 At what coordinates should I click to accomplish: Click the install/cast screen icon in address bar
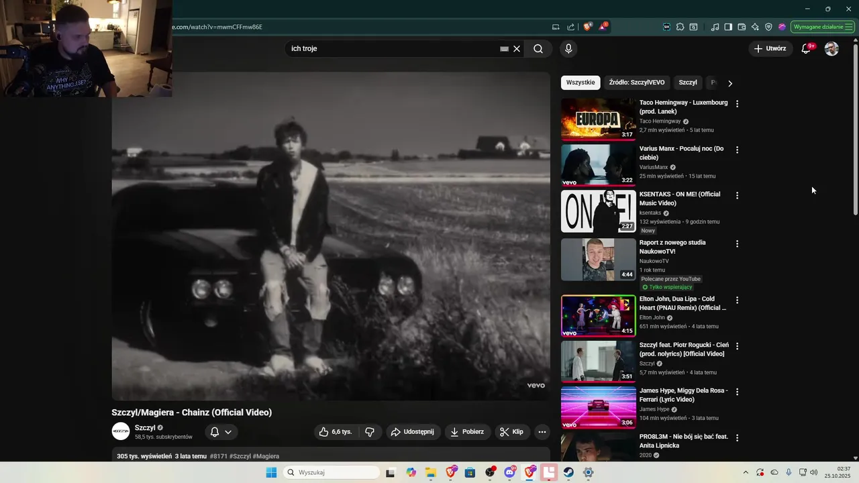pyautogui.click(x=556, y=27)
